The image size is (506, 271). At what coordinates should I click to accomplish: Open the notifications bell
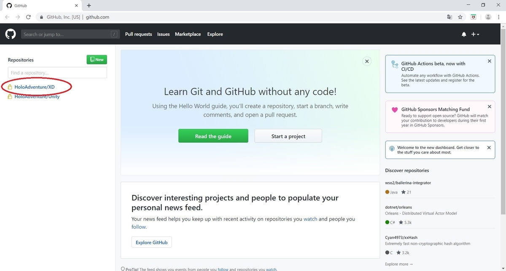[x=464, y=35]
